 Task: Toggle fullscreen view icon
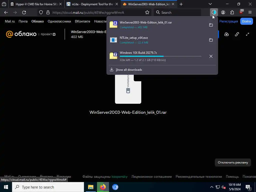coord(247,34)
